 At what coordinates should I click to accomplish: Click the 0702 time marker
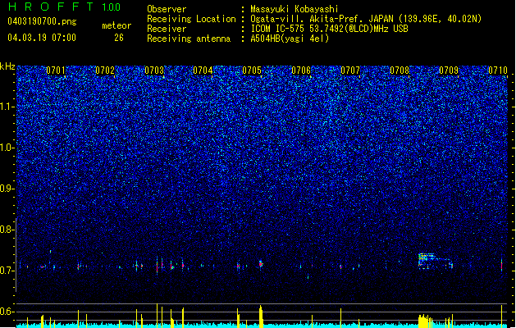pos(105,71)
